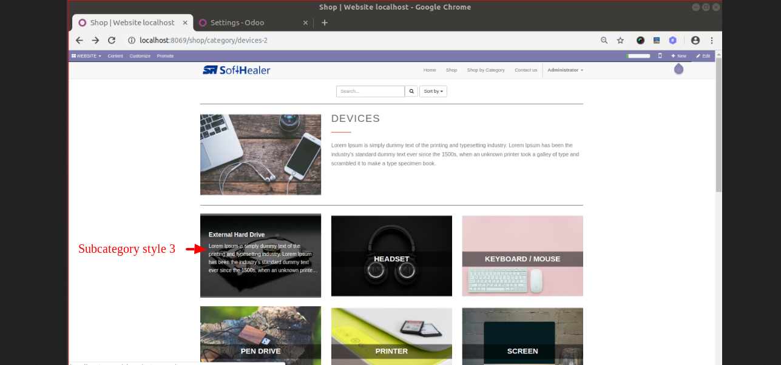Reload the current shop page

tap(112, 41)
